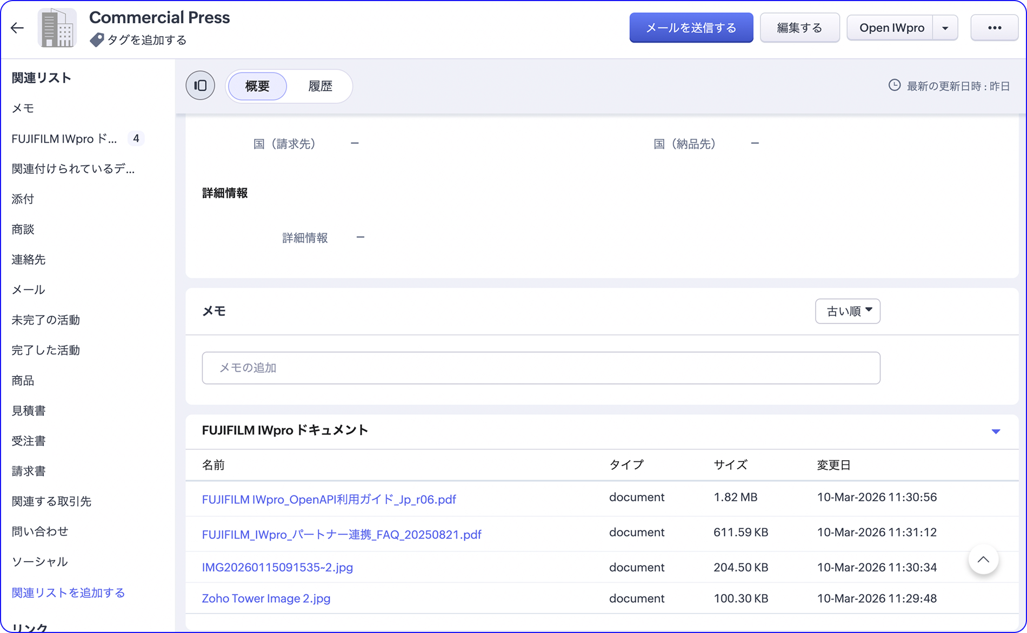The height and width of the screenshot is (633, 1027).
Task: Expand the Open IWpro dropdown arrow
Action: [945, 28]
